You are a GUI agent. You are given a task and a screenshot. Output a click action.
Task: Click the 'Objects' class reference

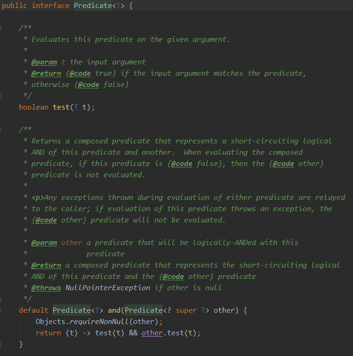[x=50, y=322]
